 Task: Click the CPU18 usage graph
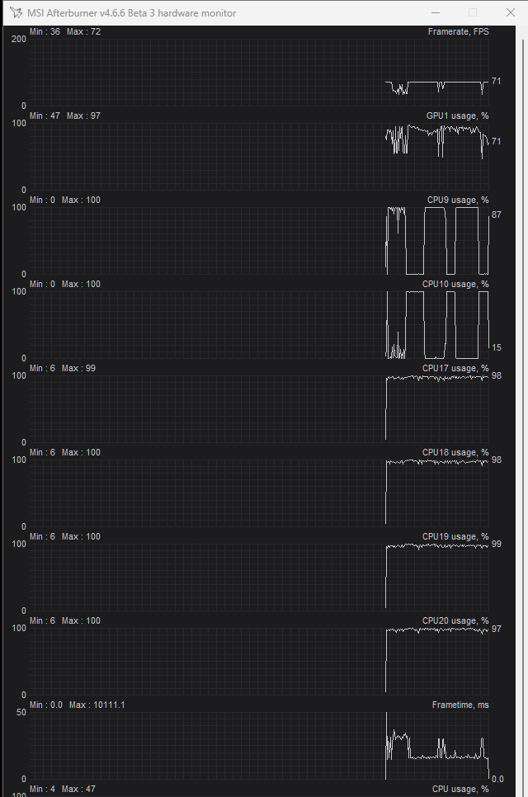(259, 493)
